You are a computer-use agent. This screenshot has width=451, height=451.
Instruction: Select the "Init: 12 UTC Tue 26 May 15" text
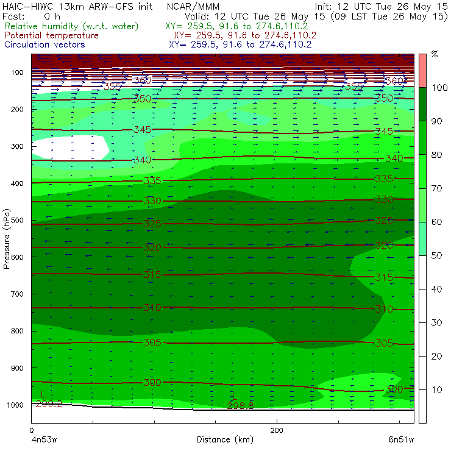[x=381, y=7]
